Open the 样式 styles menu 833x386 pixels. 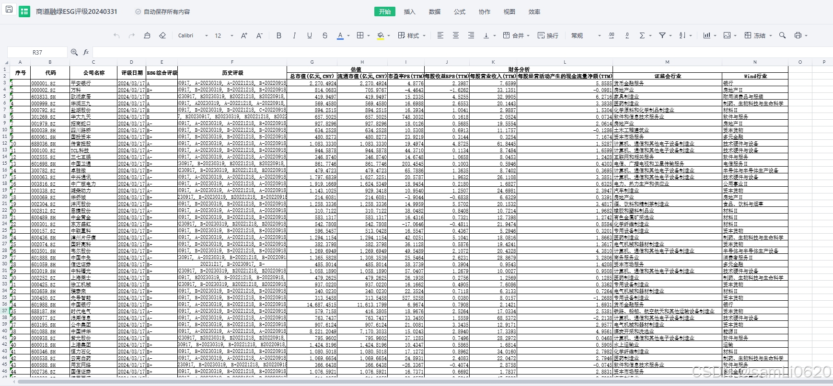point(411,35)
